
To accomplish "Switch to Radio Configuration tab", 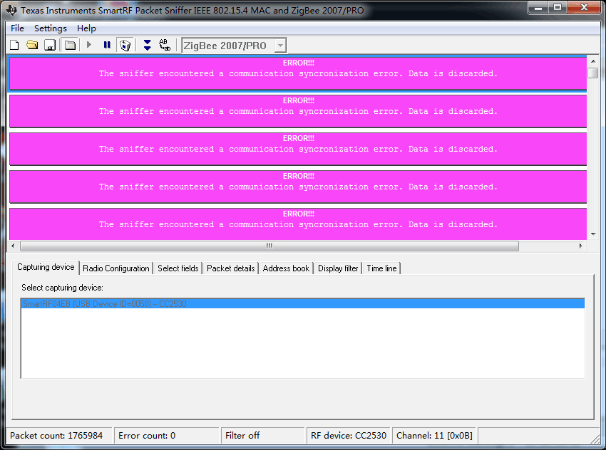I will 116,268.
